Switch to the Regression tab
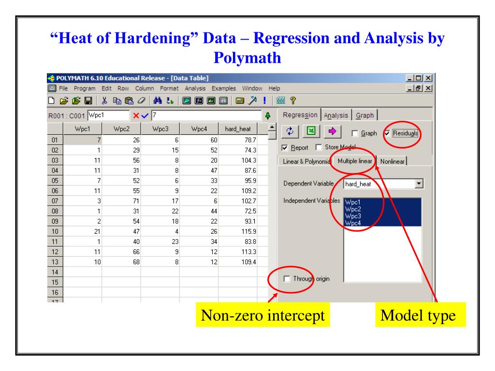Screen dimensions: 495x371 coord(300,115)
